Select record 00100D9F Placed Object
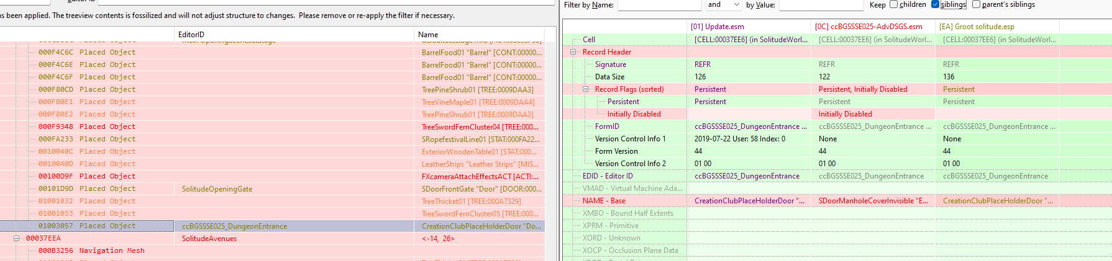 87,176
